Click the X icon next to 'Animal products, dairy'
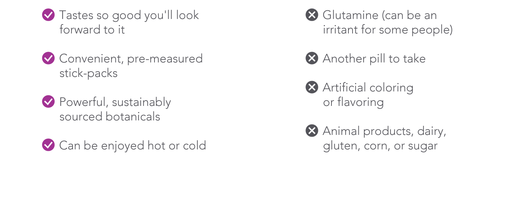 click(312, 131)
